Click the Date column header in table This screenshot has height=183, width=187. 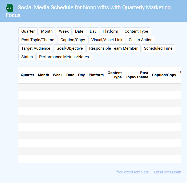click(x=70, y=75)
